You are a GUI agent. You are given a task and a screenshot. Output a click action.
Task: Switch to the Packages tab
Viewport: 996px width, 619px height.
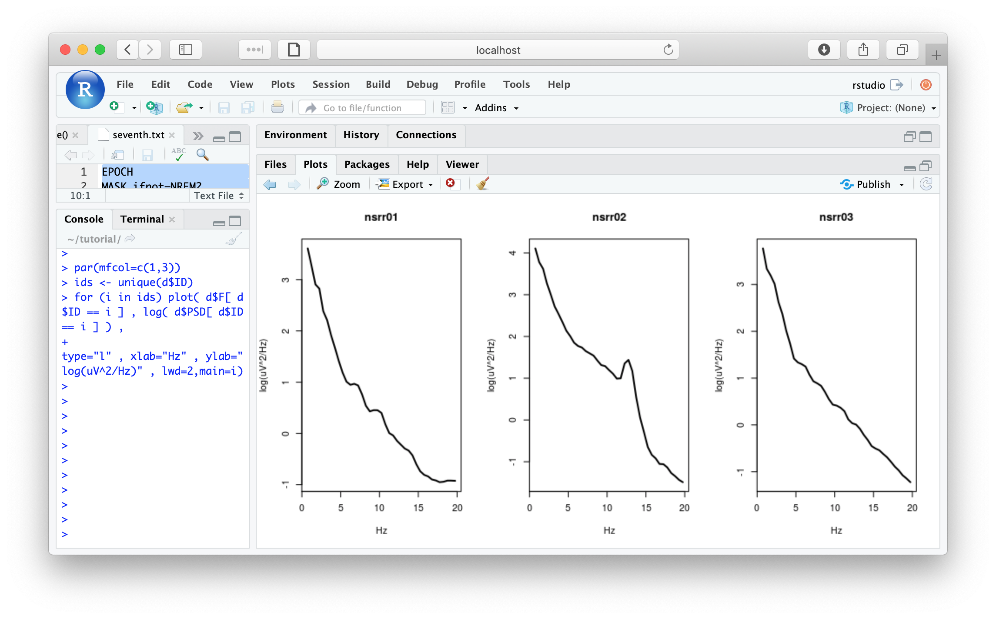367,164
